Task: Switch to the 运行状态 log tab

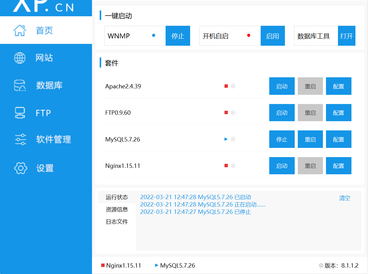Action: (117, 197)
